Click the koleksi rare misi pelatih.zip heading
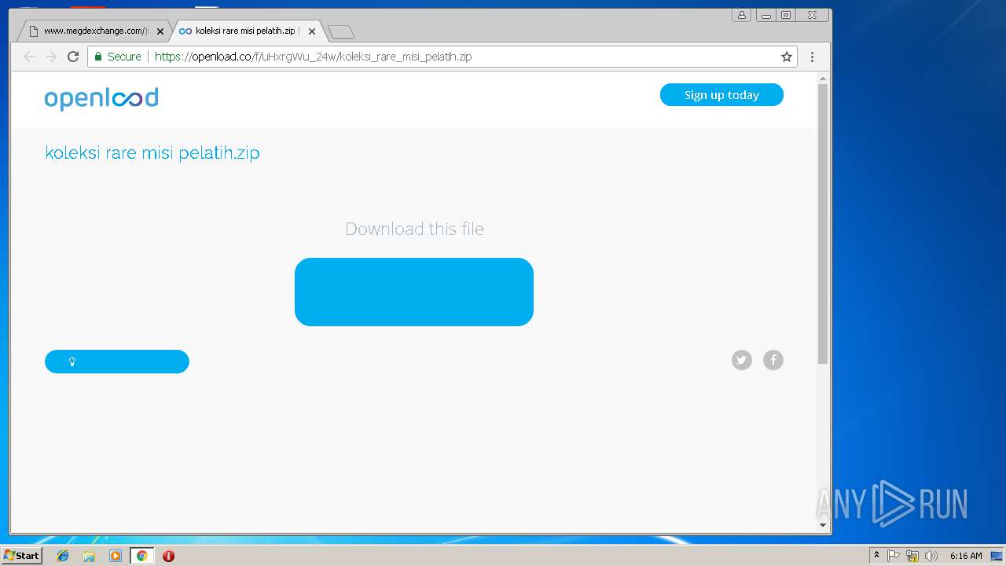The height and width of the screenshot is (566, 1006). 152,153
